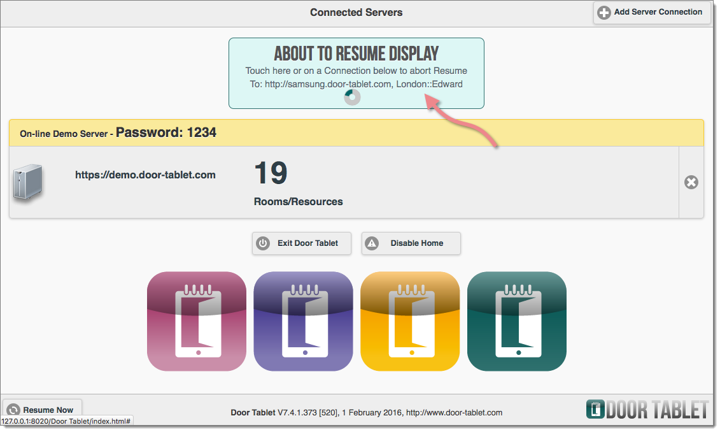720x432 pixels.
Task: Click the Add Server Connection button
Action: click(652, 12)
